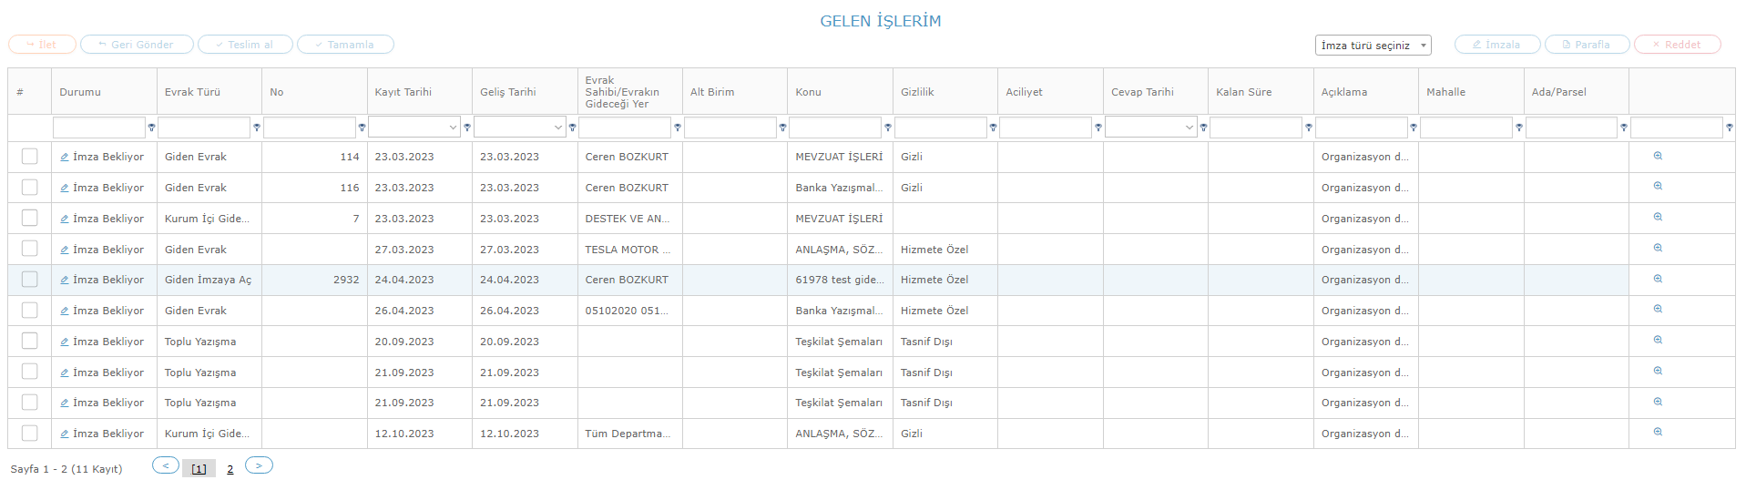Click the next page arrow button
Image resolution: width=1746 pixels, height=480 pixels.
(x=259, y=465)
